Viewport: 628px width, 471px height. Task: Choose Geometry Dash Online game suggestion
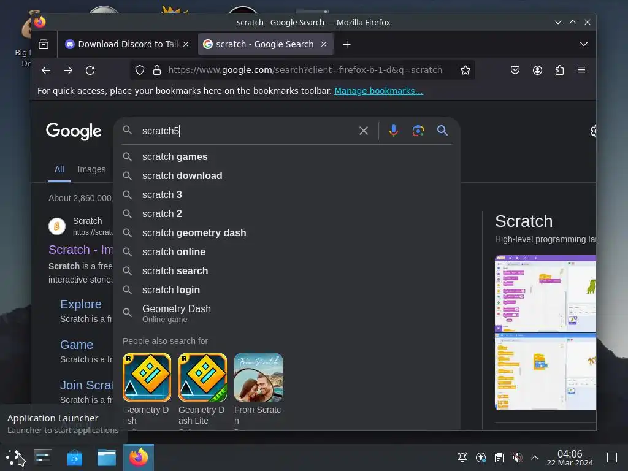(x=286, y=313)
